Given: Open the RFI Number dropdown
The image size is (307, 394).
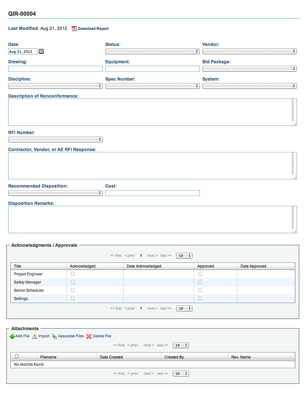Looking at the screenshot, I should click(x=55, y=140).
